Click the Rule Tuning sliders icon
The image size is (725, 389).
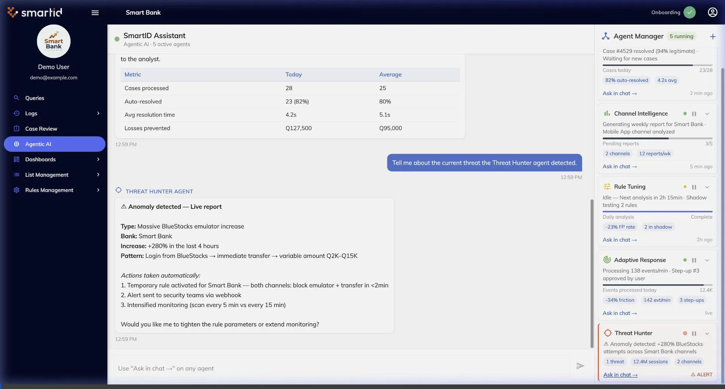coord(607,187)
